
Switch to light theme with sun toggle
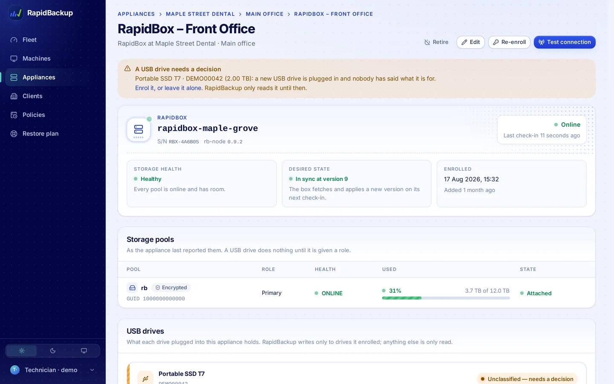[22, 351]
